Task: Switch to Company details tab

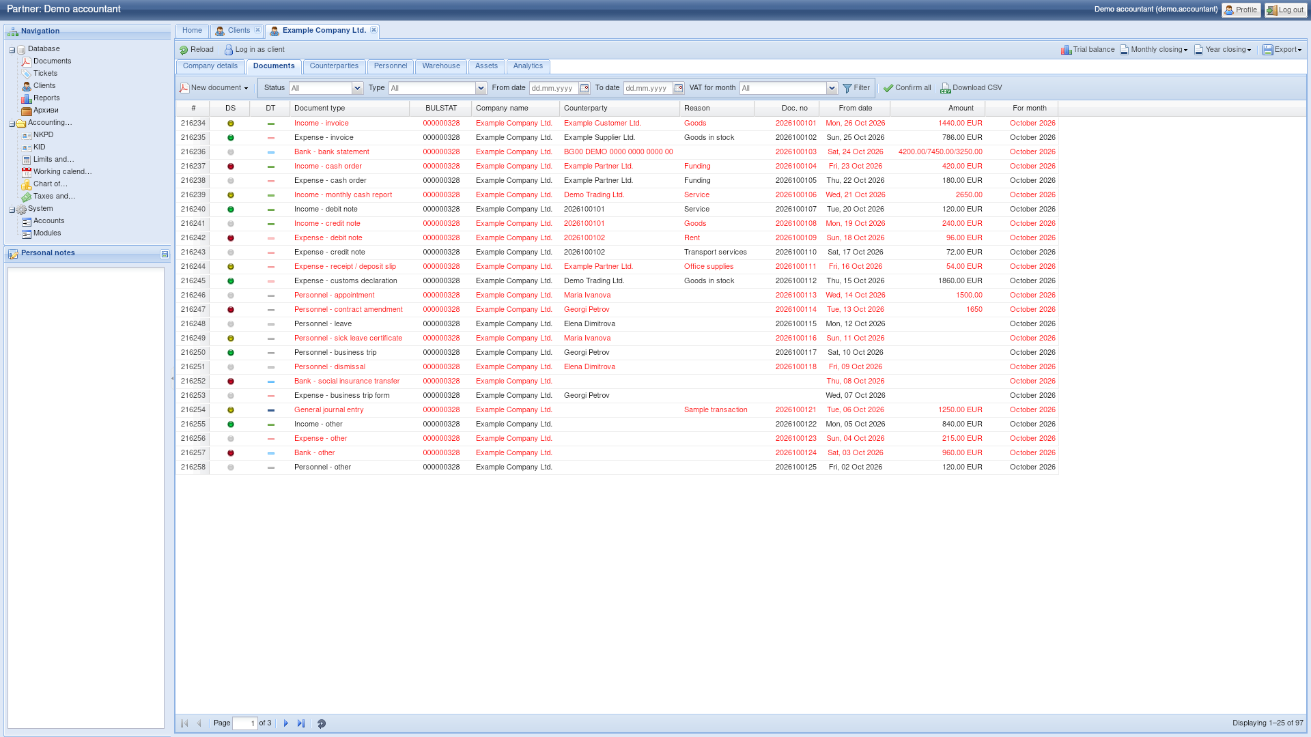Action: coord(210,66)
